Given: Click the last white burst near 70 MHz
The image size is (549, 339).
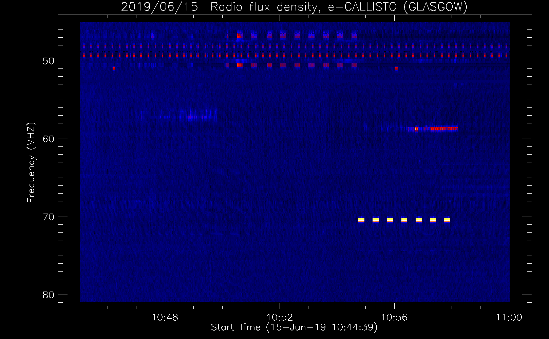Looking at the screenshot, I should point(447,220).
